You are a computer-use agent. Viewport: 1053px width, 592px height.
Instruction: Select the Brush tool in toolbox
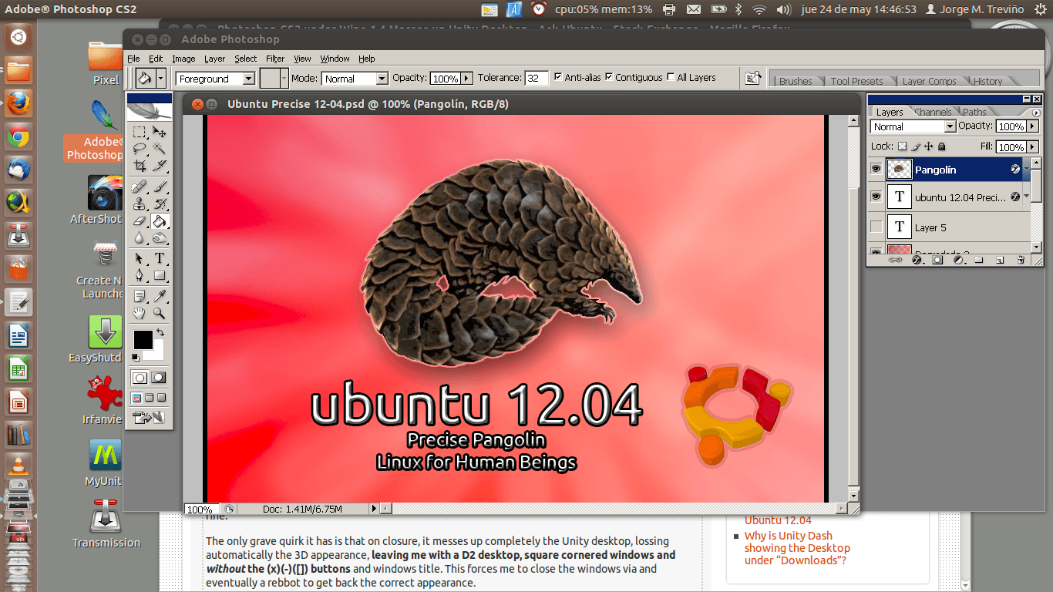(160, 187)
